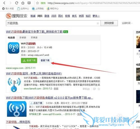Click the comment icon next to 评价(2)
Screen dimensions: 140x129
point(94,89)
